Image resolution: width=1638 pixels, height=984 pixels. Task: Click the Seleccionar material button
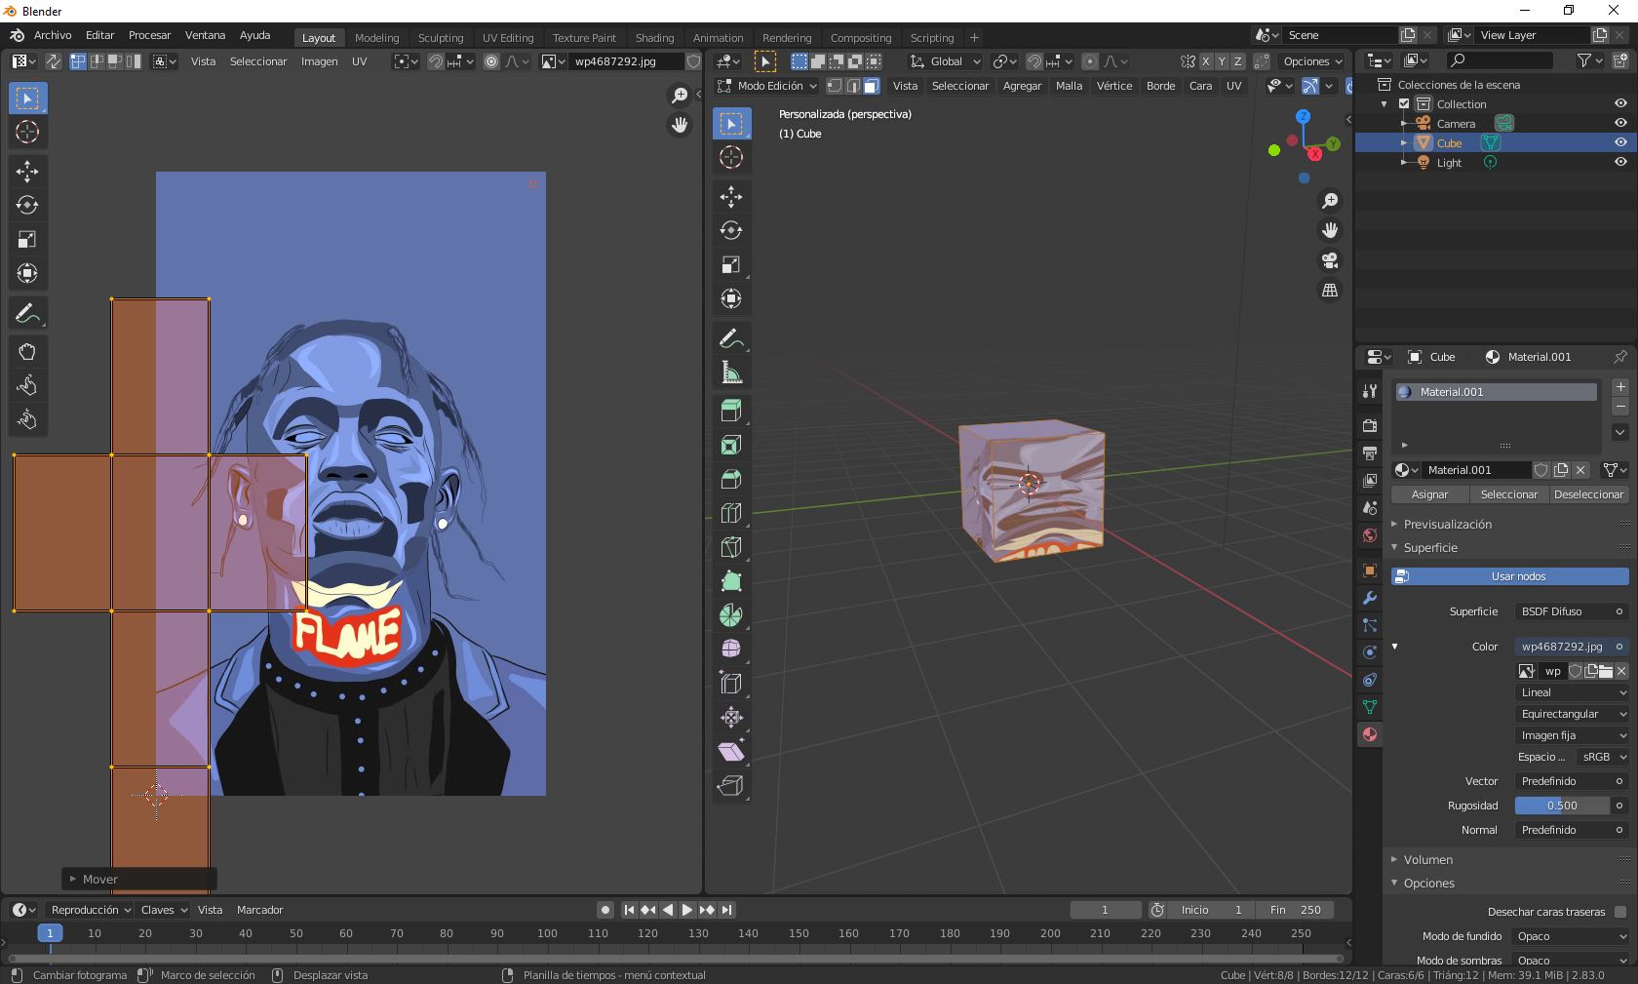(1509, 494)
